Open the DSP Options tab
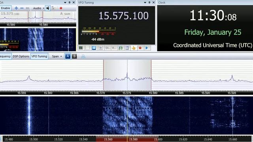Image resolution: width=253 pixels, height=142 pixels. pyautogui.click(x=21, y=56)
